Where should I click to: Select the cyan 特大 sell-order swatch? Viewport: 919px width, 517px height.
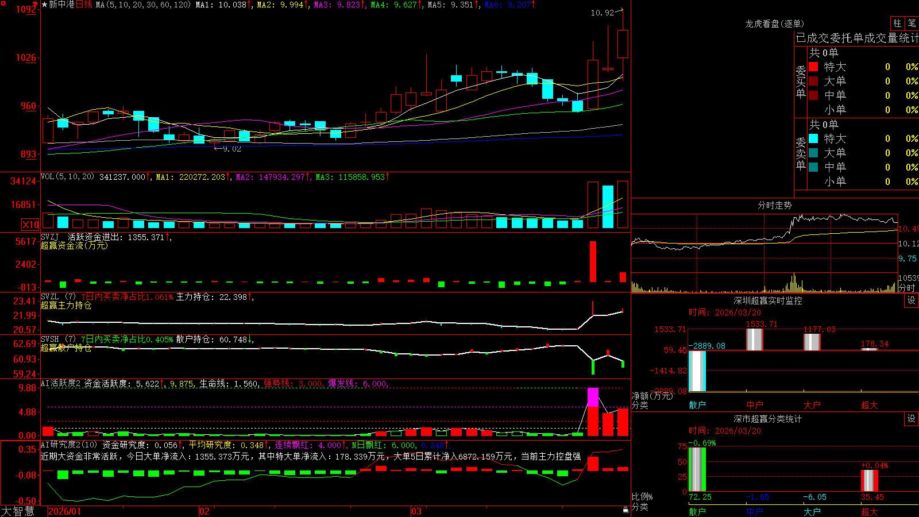tap(813, 138)
